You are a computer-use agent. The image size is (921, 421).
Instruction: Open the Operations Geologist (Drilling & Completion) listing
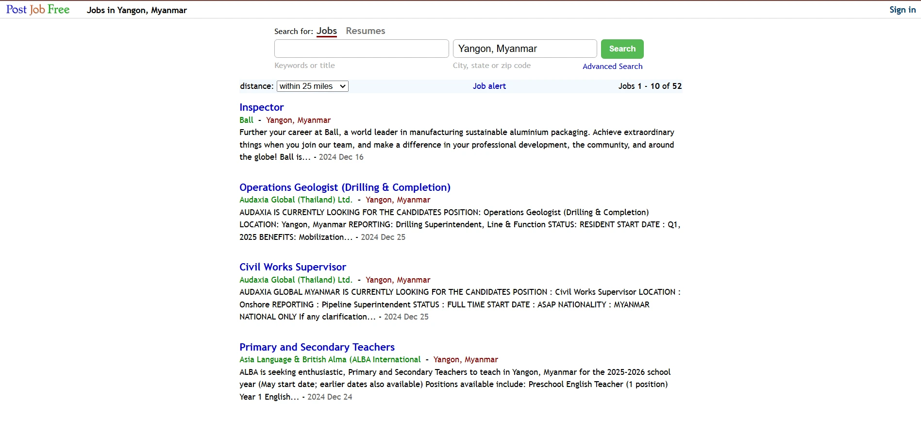tap(345, 187)
